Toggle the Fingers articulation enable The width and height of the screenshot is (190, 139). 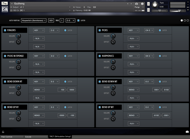tap(5, 30)
